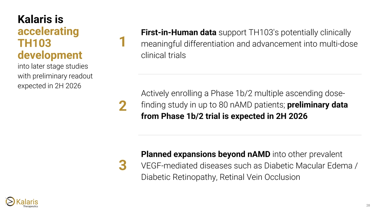The width and height of the screenshot is (379, 213).
Task: Click the Kalaris logo icon
Action: click(x=10, y=201)
